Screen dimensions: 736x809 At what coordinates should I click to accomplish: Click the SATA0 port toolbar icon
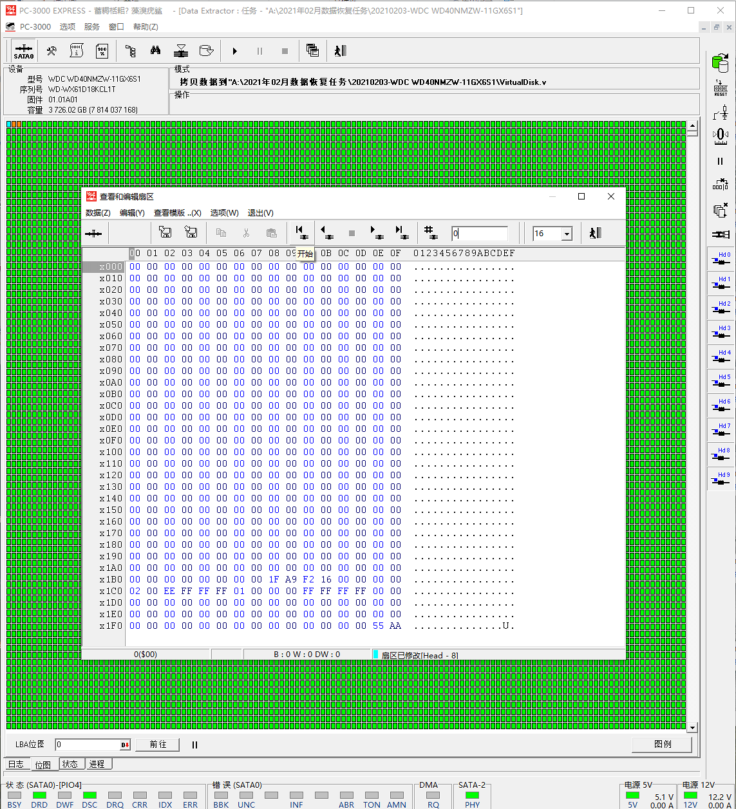tap(24, 51)
